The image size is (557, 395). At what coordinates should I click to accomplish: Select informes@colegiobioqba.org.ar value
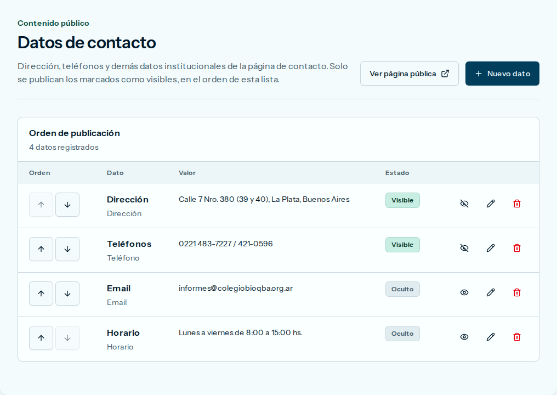[x=236, y=289]
